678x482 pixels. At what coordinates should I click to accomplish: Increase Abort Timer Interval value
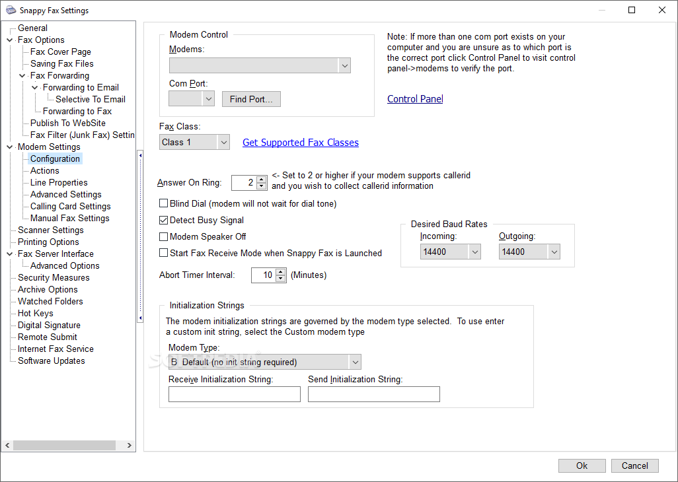click(x=281, y=272)
